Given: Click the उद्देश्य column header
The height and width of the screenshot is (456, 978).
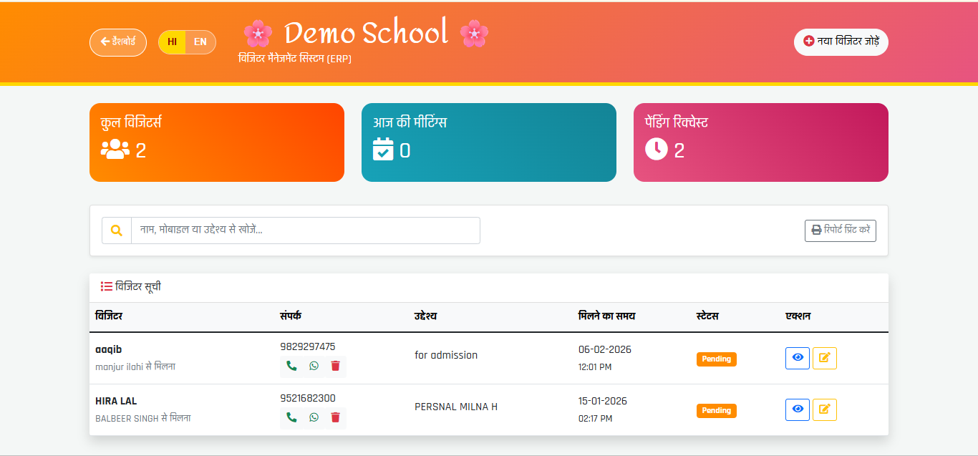Looking at the screenshot, I should [x=426, y=316].
